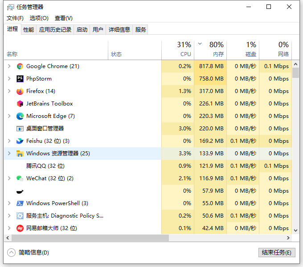The height and width of the screenshot is (267, 303).
Task: Click the 网易邮箱大师 app icon
Action: point(20,228)
